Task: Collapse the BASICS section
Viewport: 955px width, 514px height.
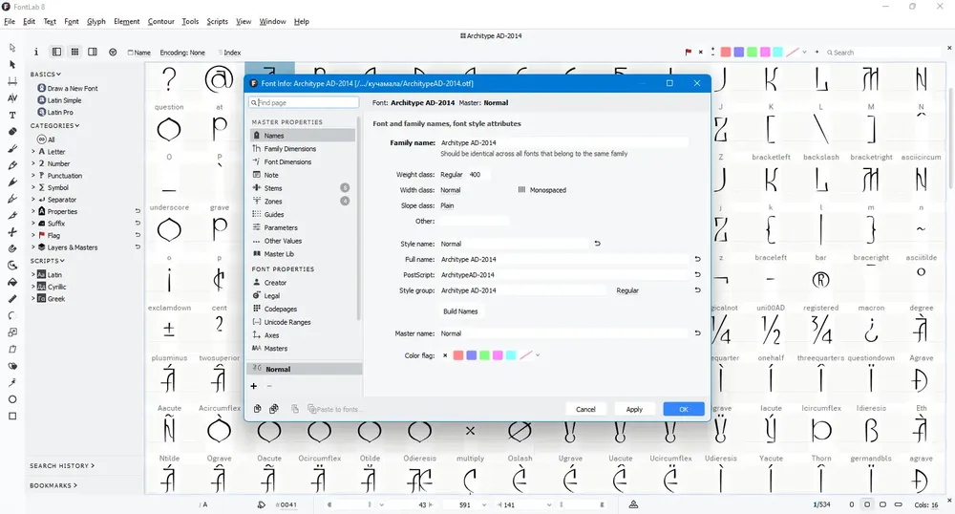Action: (x=46, y=75)
